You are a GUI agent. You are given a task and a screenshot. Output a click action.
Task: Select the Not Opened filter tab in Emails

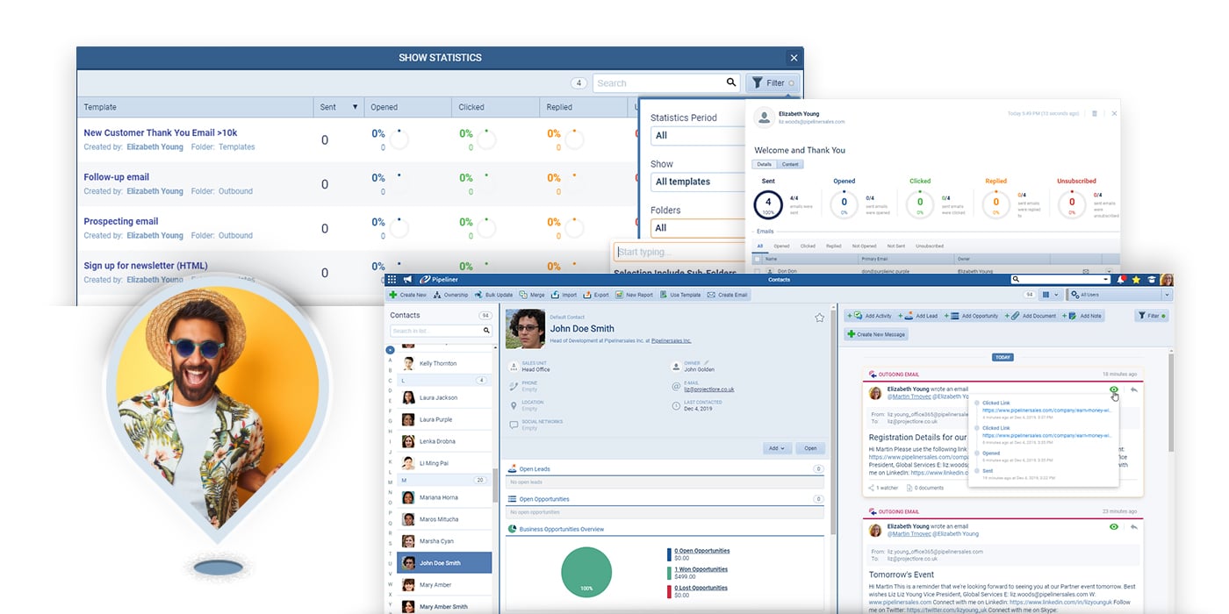pyautogui.click(x=864, y=246)
